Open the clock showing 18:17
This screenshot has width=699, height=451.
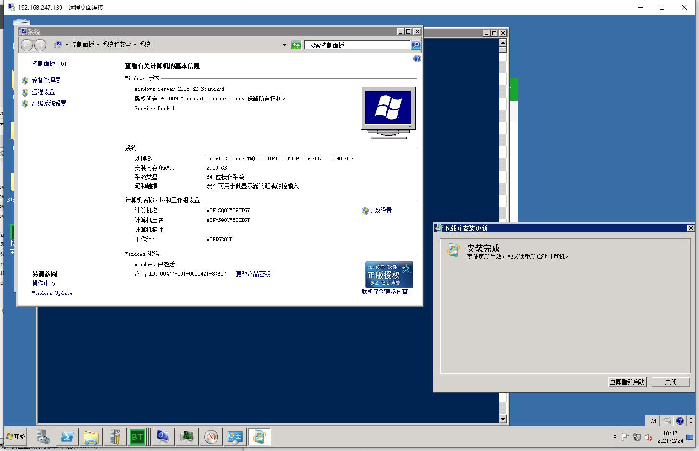pyautogui.click(x=670, y=437)
